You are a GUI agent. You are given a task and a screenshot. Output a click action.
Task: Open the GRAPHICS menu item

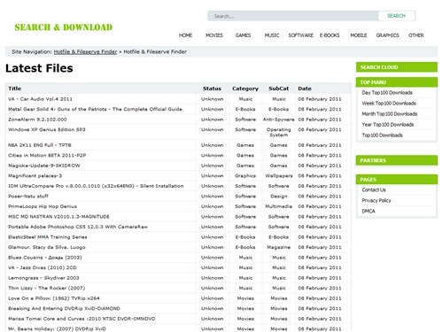[x=387, y=35]
